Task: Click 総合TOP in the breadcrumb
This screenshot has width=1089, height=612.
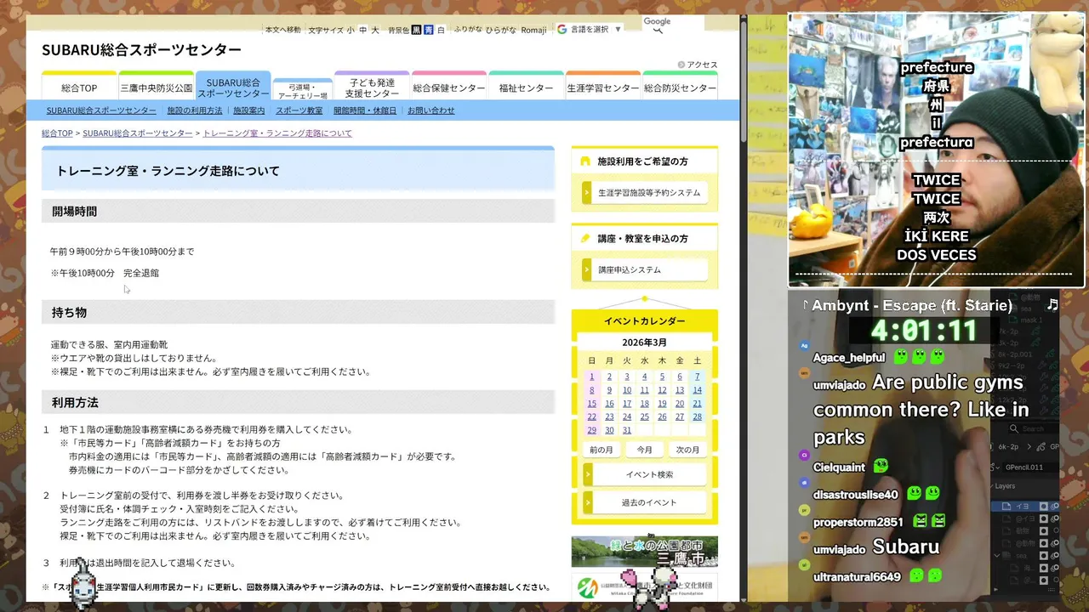Action: [x=57, y=133]
